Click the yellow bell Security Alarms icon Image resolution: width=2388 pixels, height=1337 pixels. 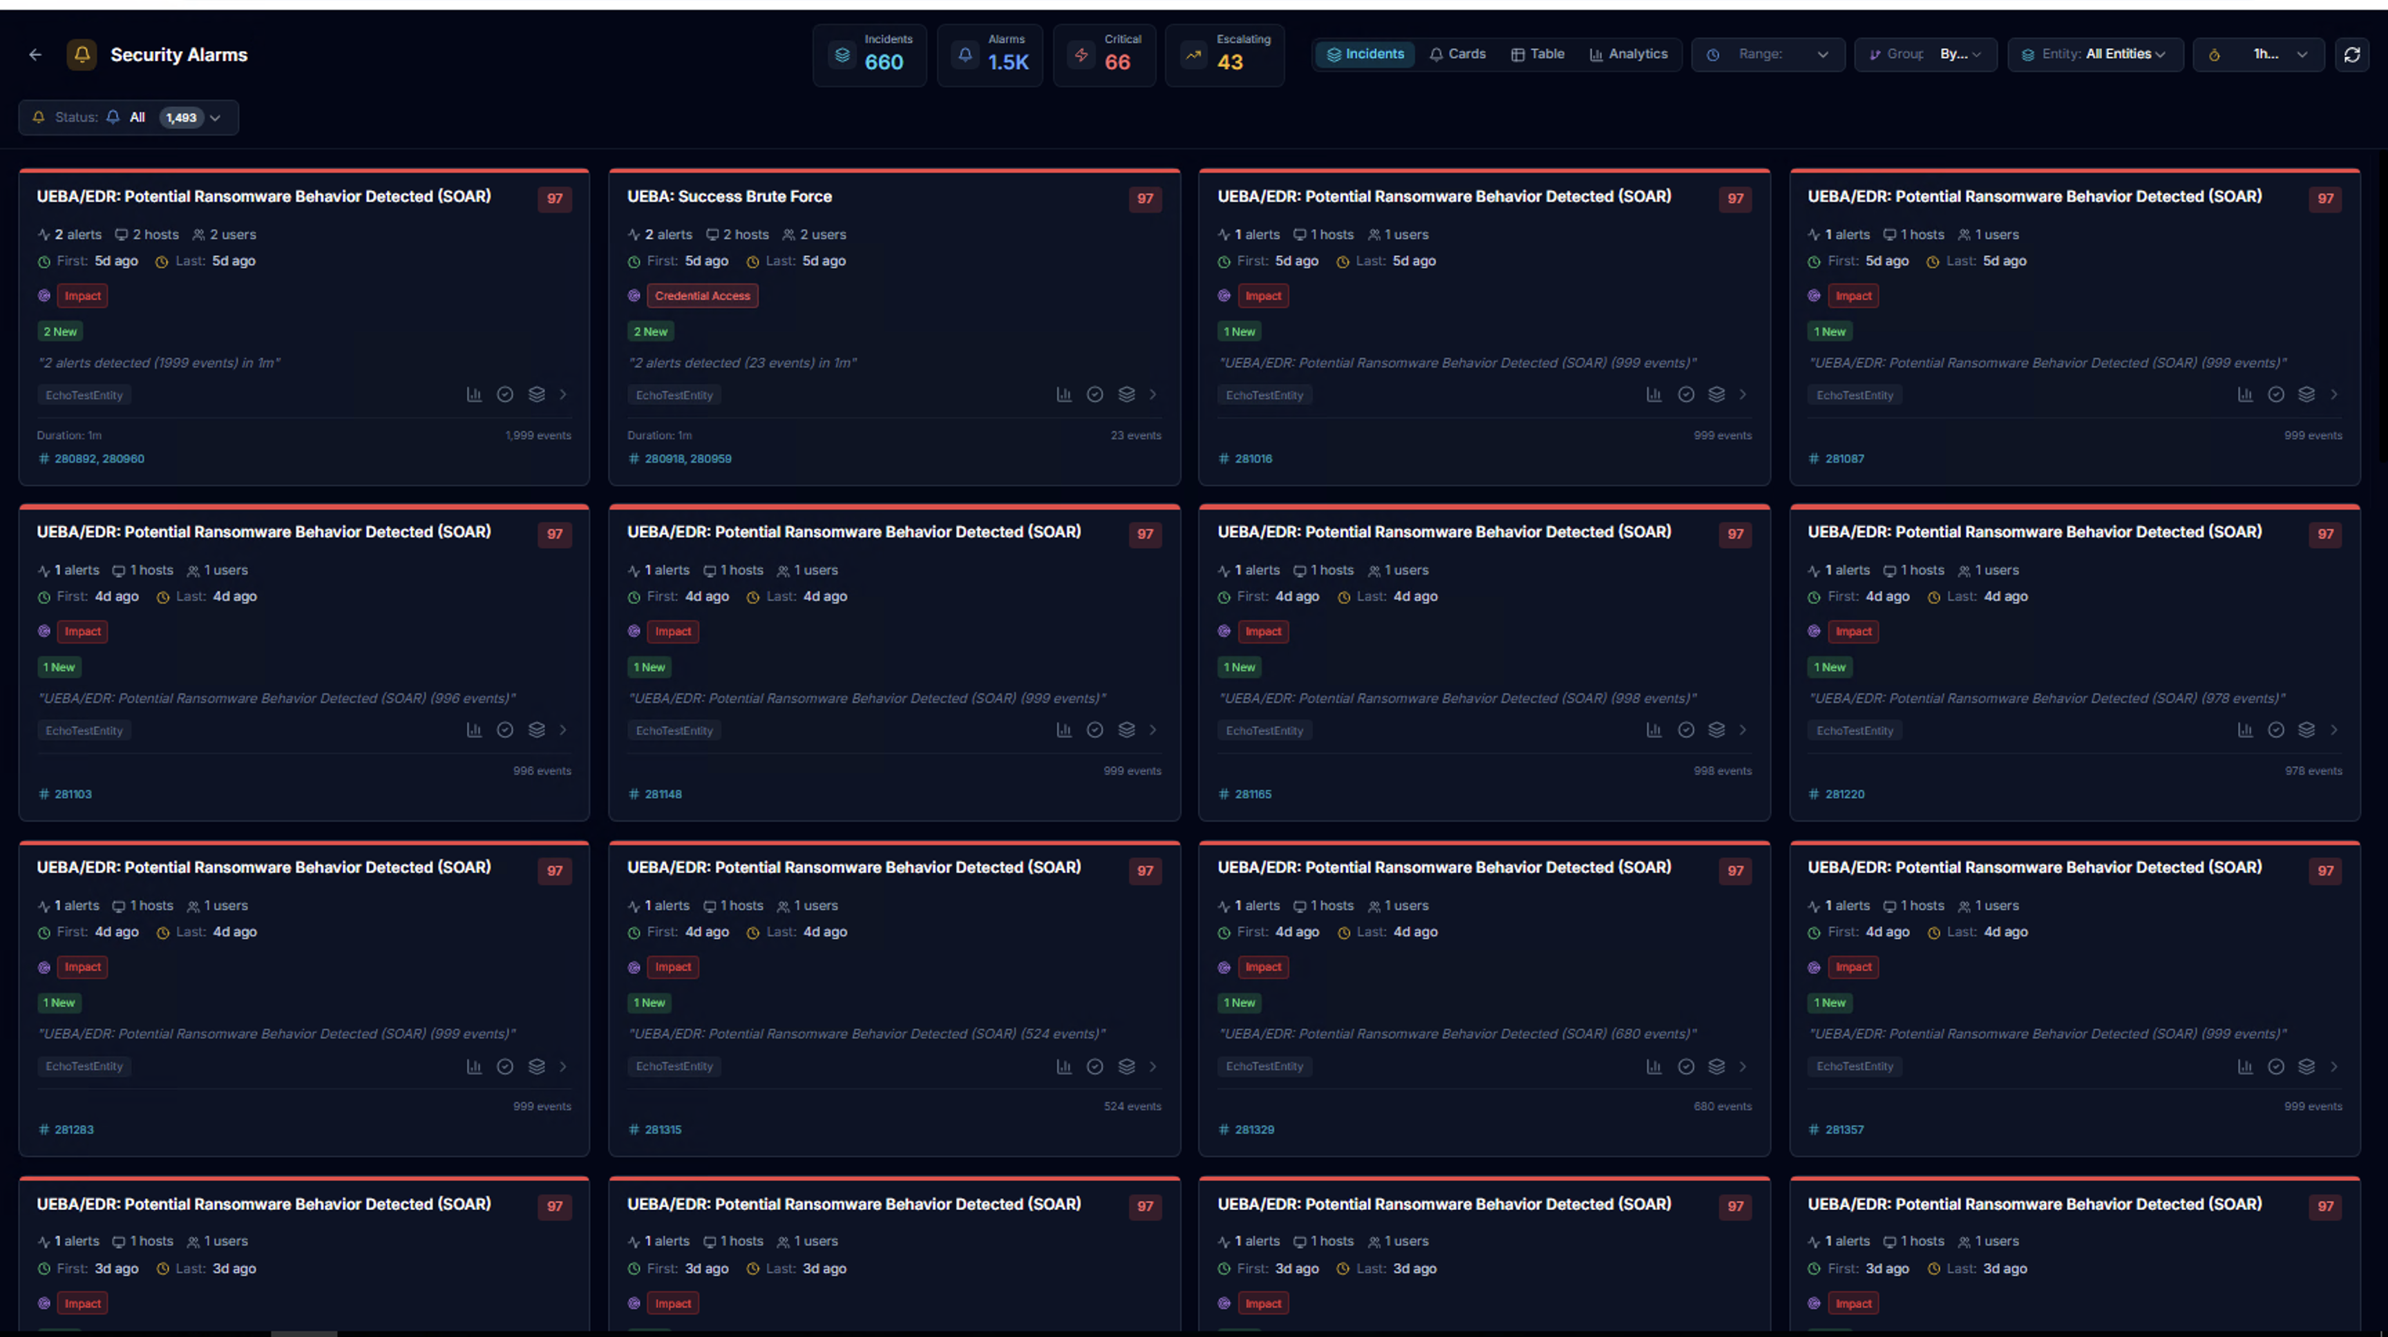point(82,55)
